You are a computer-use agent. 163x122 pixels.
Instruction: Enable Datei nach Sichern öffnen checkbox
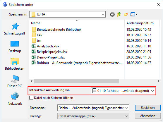click(31, 98)
